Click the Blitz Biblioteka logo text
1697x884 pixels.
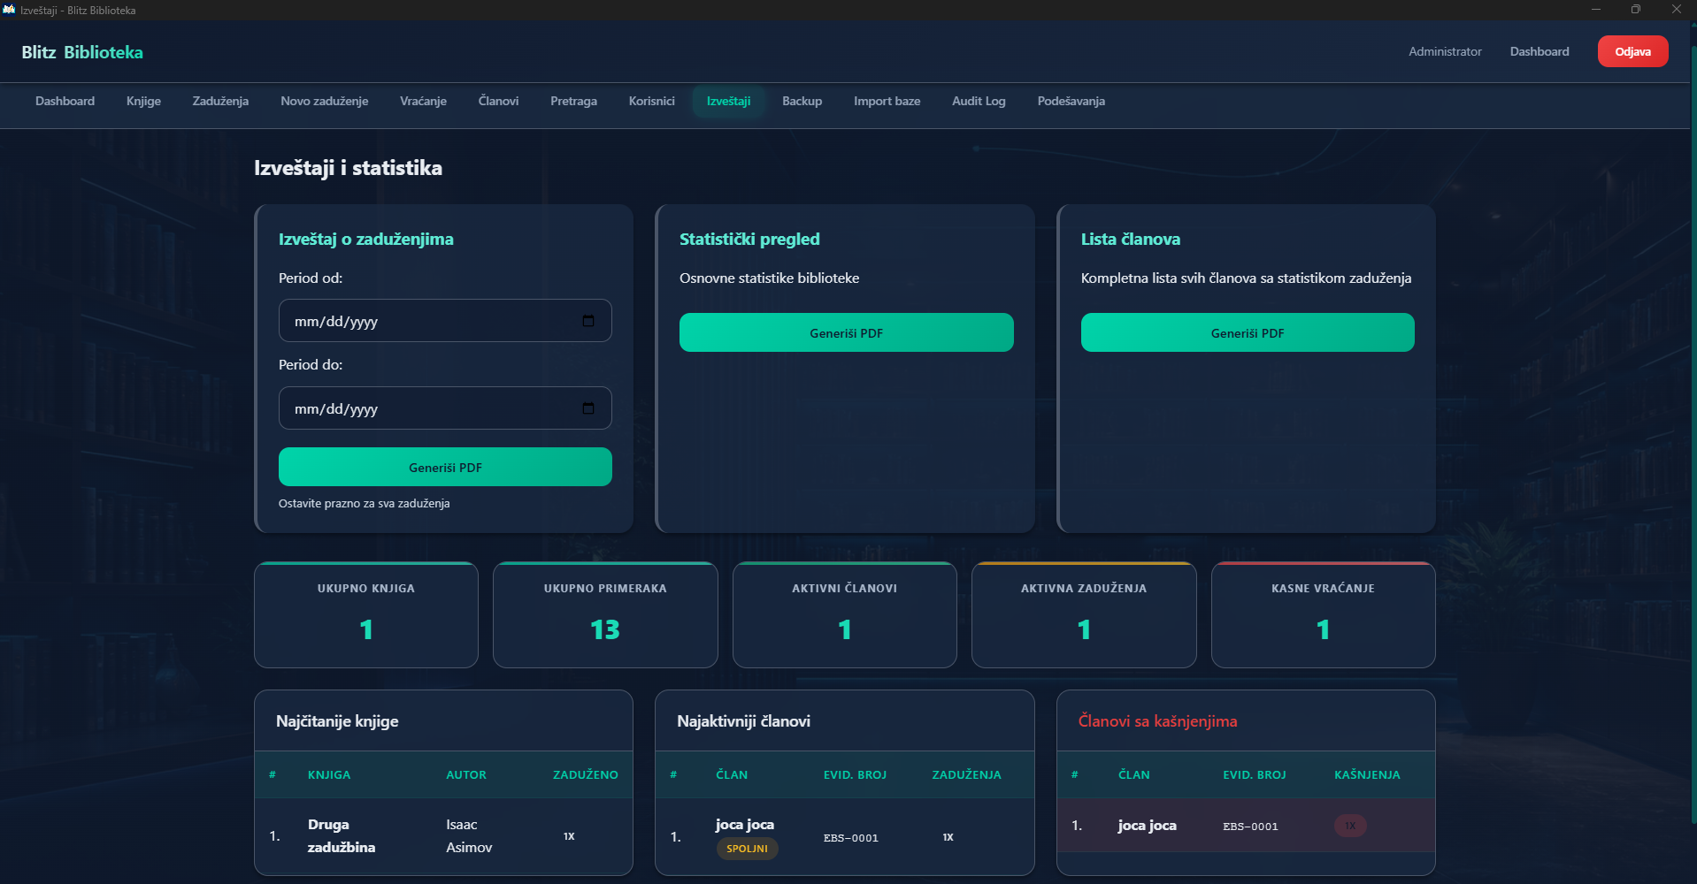(82, 52)
